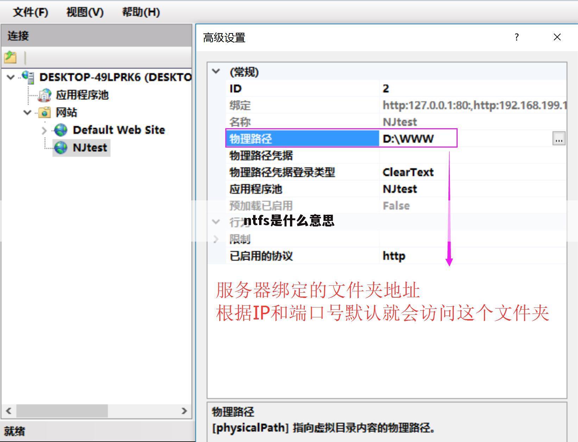Select the Default Web Site globe icon

[61, 130]
